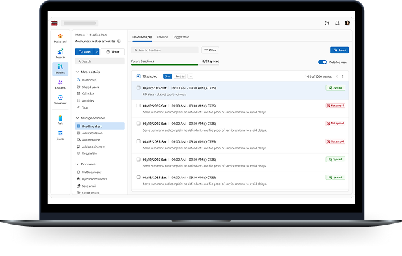Open the Filter options
The width and height of the screenshot is (402, 256).
[210, 50]
